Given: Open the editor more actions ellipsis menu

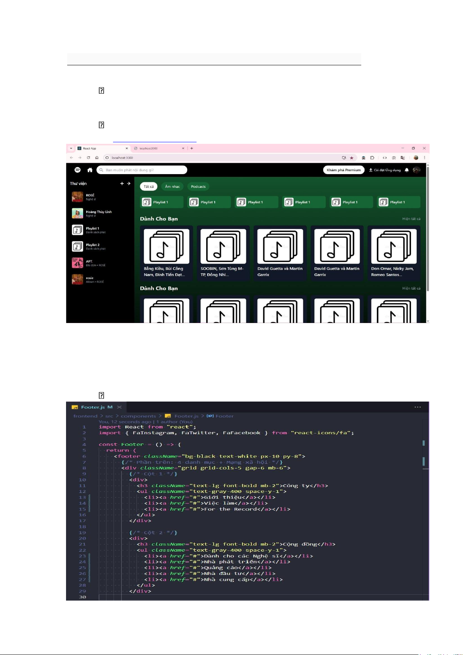Looking at the screenshot, I should coord(418,407).
